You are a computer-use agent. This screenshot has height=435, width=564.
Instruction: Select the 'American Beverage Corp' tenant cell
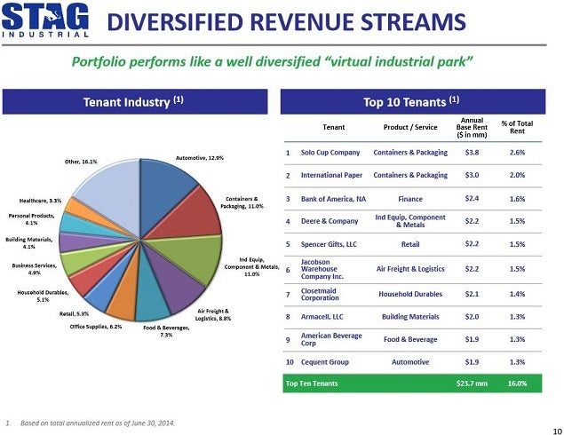click(331, 339)
